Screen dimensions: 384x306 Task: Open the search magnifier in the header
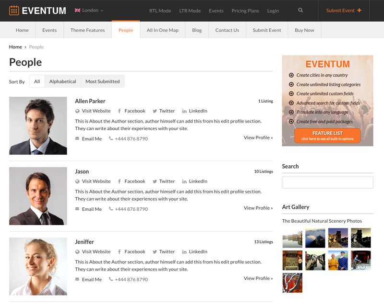point(300,10)
